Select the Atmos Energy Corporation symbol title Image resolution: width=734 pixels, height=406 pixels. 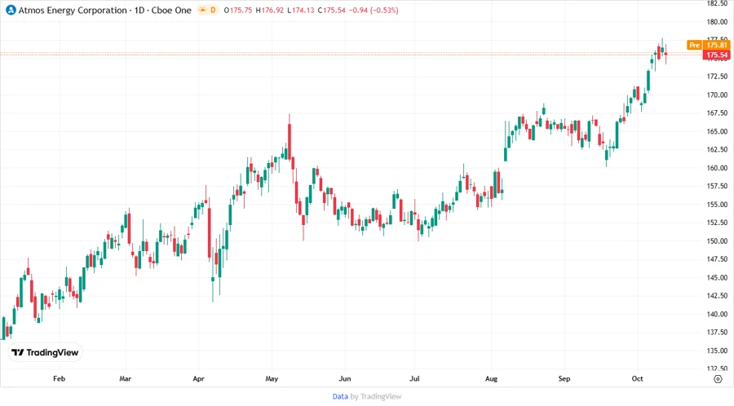coord(105,11)
